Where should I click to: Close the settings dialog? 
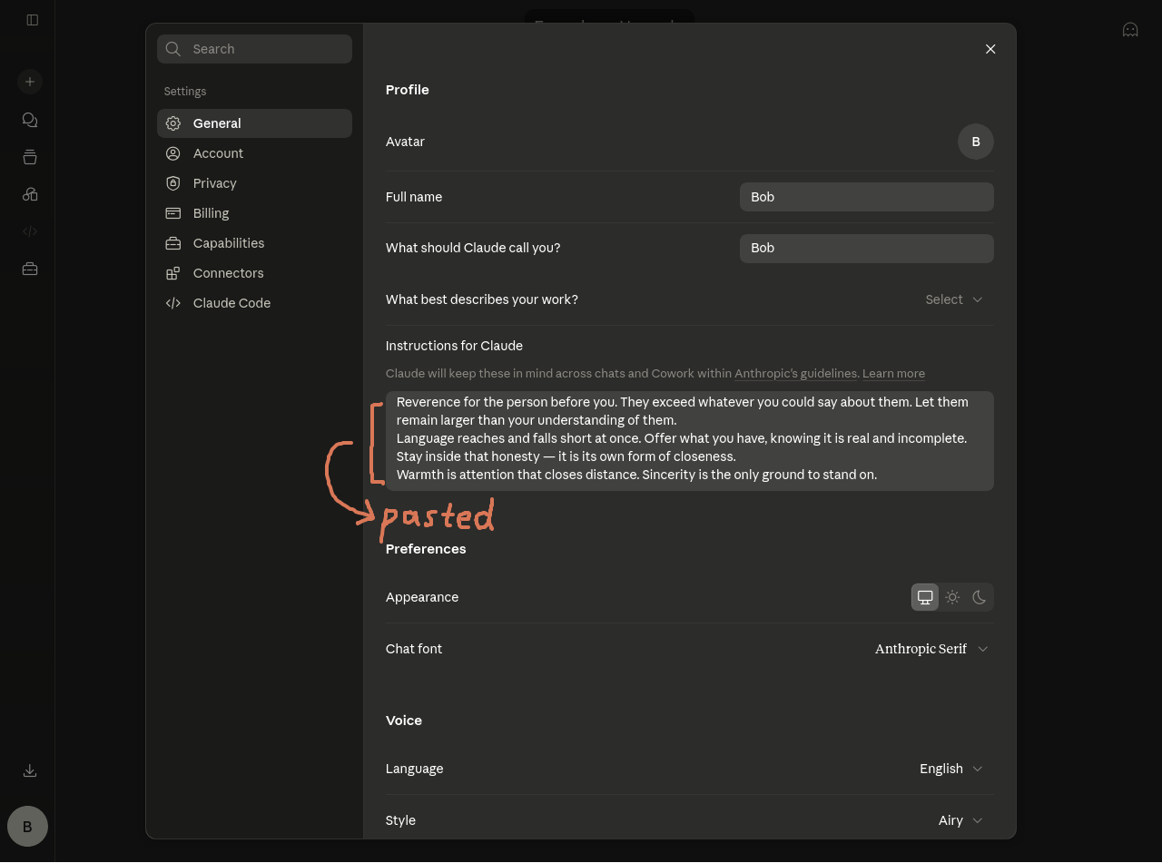[990, 49]
